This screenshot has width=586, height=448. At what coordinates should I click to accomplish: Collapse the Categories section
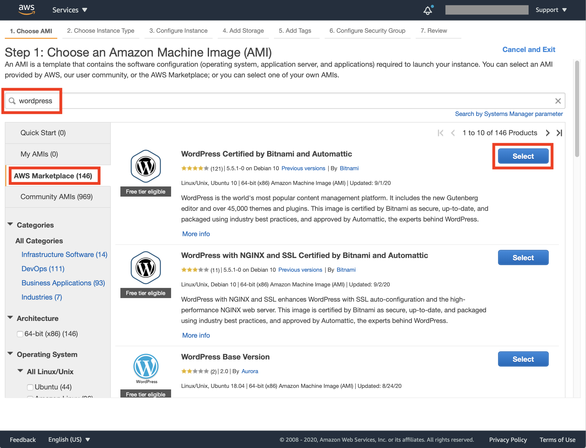pyautogui.click(x=10, y=224)
